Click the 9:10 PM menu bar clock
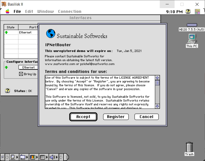This screenshot has height=161, width=205. 174,12
